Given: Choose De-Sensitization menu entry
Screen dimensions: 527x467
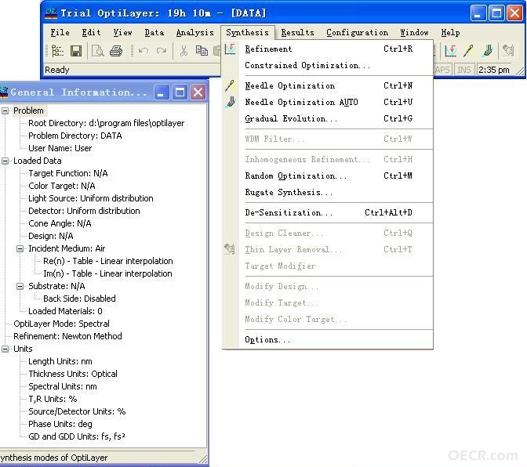Looking at the screenshot, I should point(328,213).
